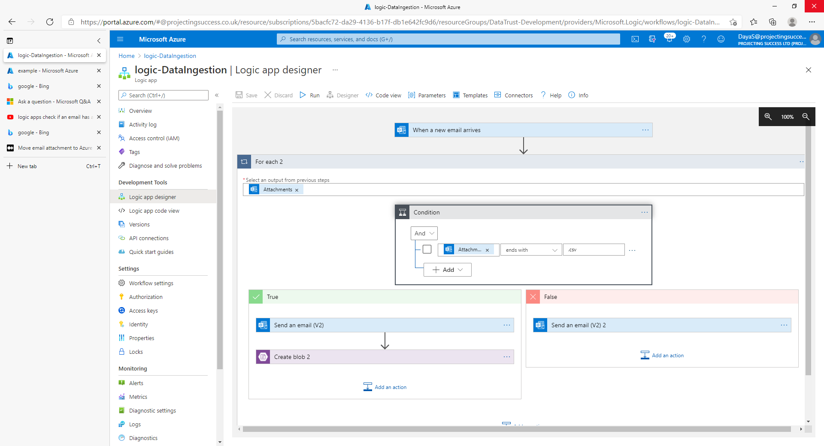This screenshot has height=446, width=824.
Task: Open more options ellipsis next to page title
Action: (x=335, y=70)
